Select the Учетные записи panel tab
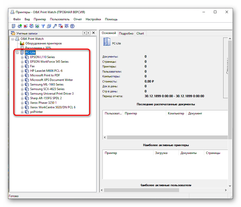 24,33
